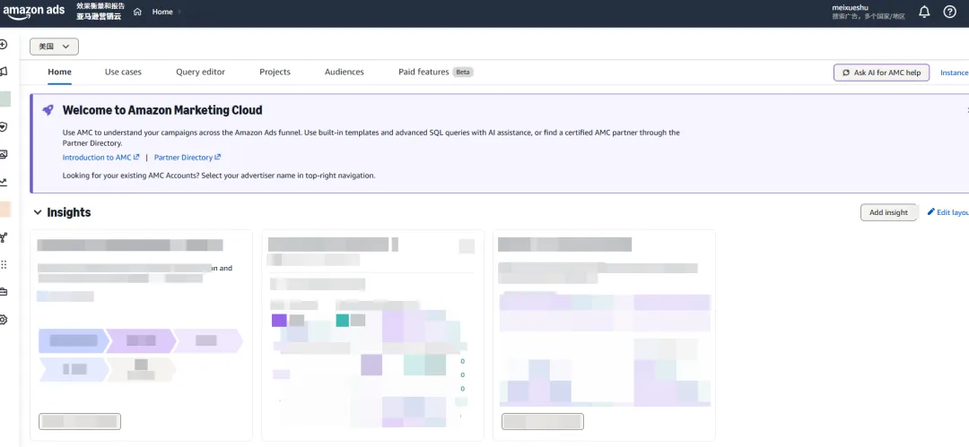Switch to the Use cases tab
The image size is (969, 447).
coord(123,72)
